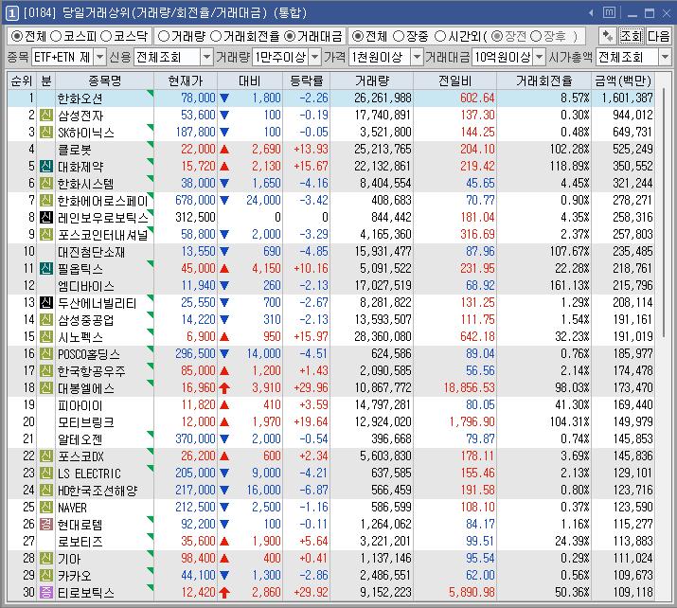
Task: Sort by the 종목명 column header
Action: point(104,80)
